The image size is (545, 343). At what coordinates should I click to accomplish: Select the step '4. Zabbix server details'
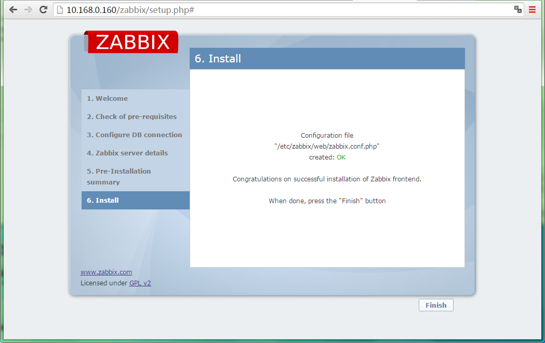click(136, 153)
